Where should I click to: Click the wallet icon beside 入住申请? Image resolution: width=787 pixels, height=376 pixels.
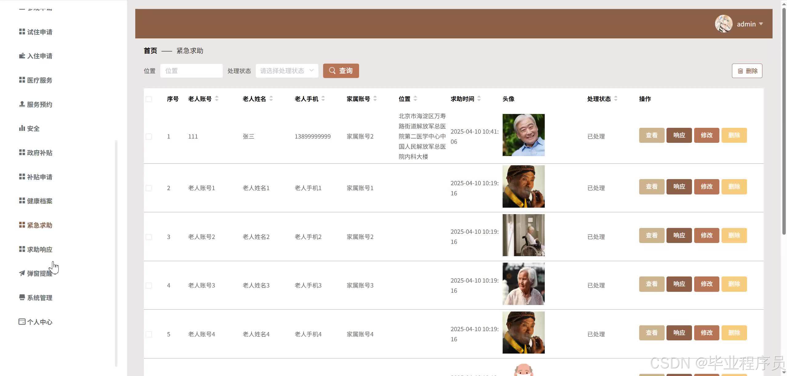tap(22, 56)
